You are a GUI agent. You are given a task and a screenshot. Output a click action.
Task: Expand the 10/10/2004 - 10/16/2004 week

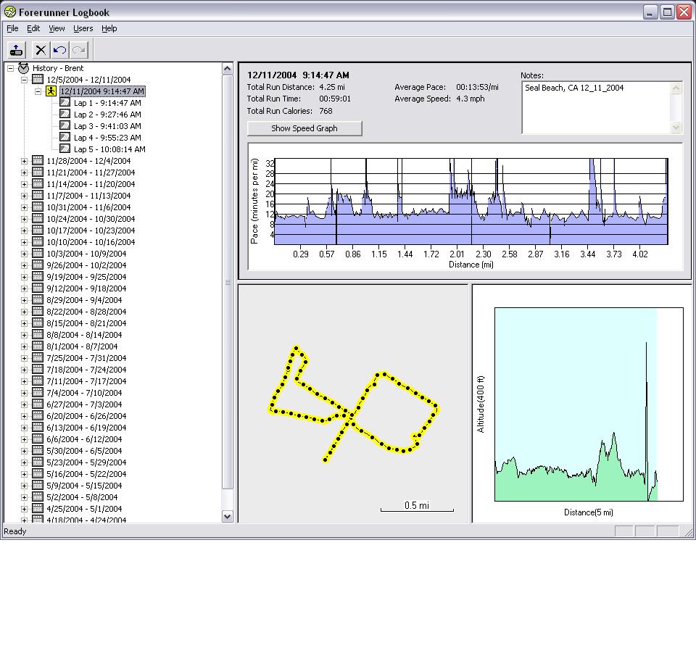tap(25, 242)
